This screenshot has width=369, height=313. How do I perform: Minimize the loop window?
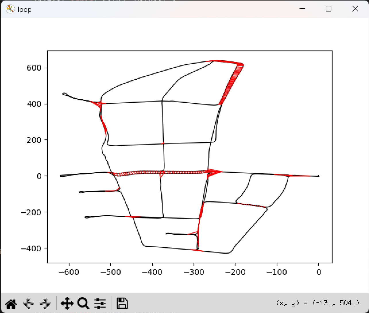tap(302, 9)
